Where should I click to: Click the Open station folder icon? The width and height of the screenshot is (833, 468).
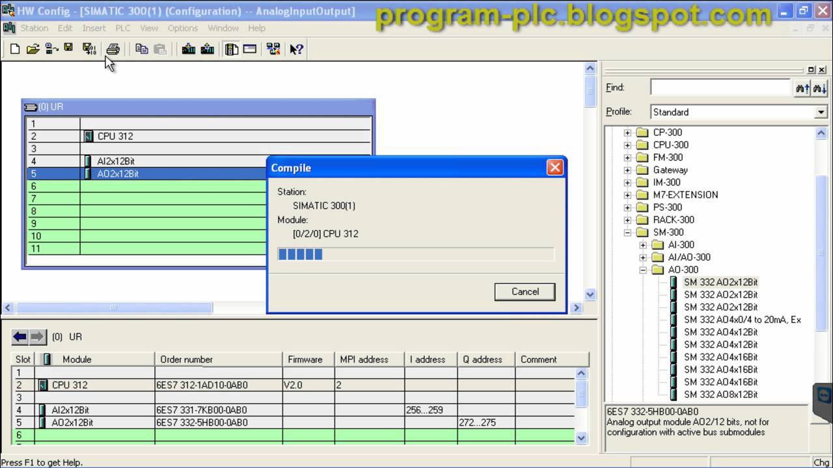tap(33, 49)
